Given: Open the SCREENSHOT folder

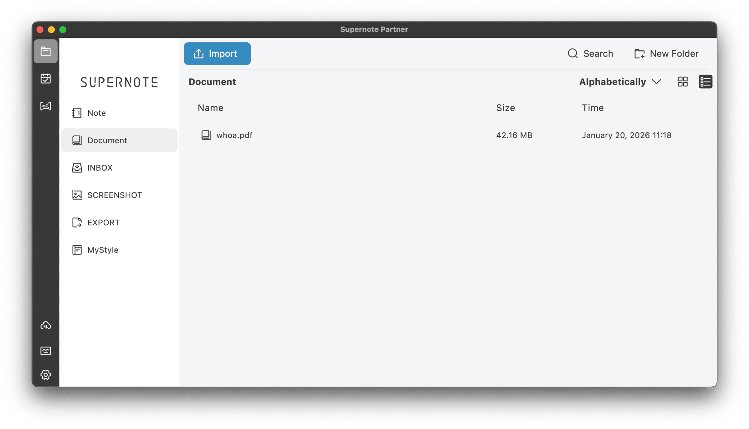Looking at the screenshot, I should tap(114, 195).
